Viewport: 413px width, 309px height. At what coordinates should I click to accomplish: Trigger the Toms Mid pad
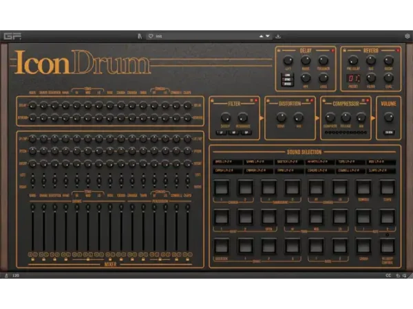pyautogui.click(x=317, y=217)
